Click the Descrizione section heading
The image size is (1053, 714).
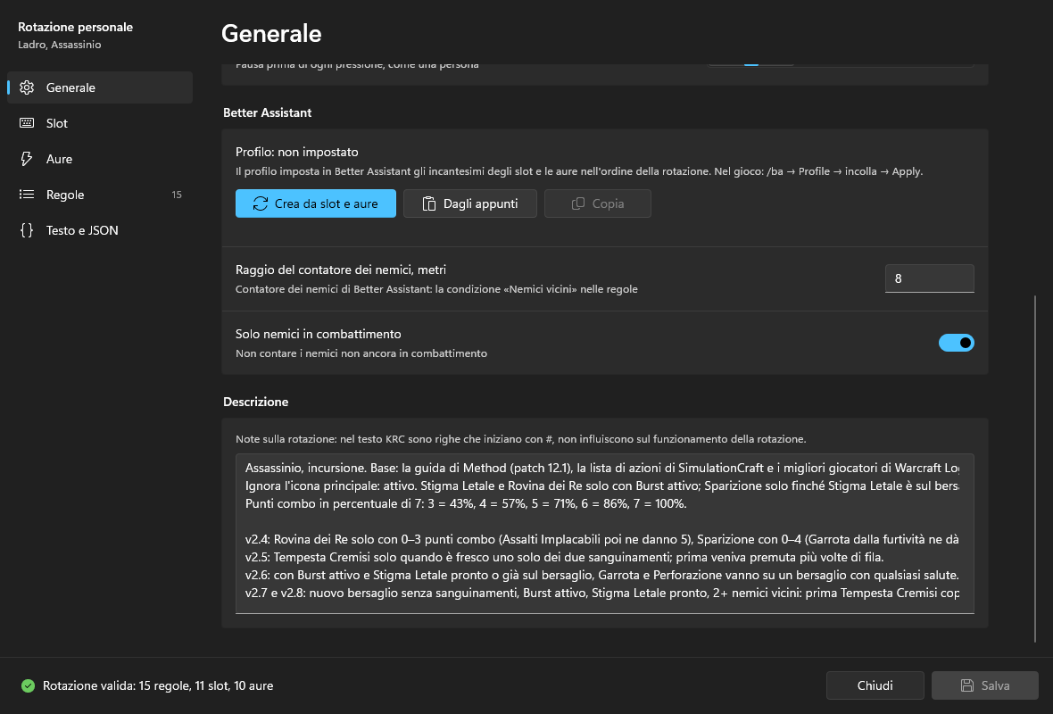pos(256,402)
